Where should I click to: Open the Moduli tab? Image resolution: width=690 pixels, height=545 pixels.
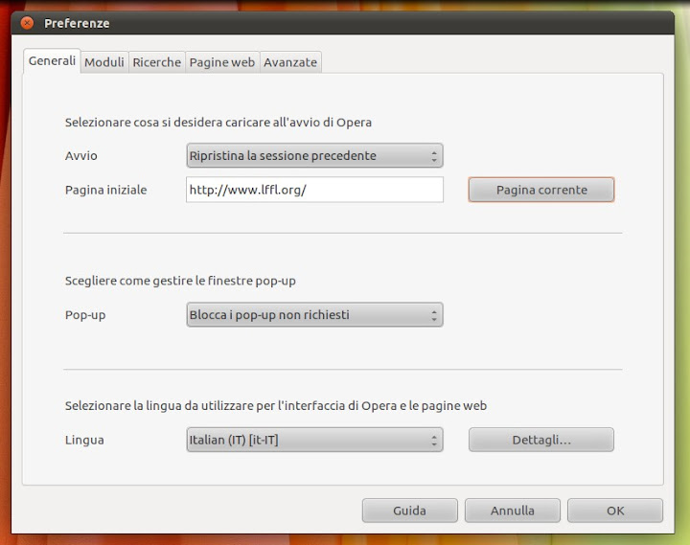click(104, 62)
